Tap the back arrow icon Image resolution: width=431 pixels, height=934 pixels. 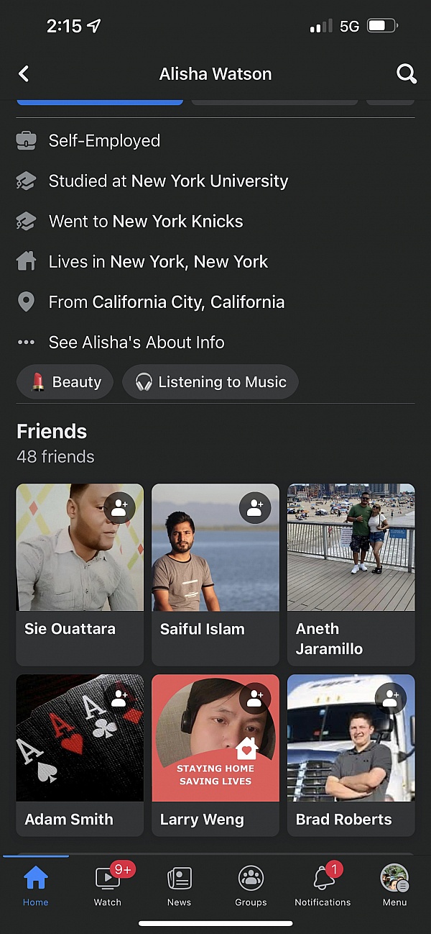[x=24, y=73]
